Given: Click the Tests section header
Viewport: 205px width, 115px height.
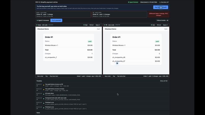Looking at the screenshot, I should click(38, 113).
